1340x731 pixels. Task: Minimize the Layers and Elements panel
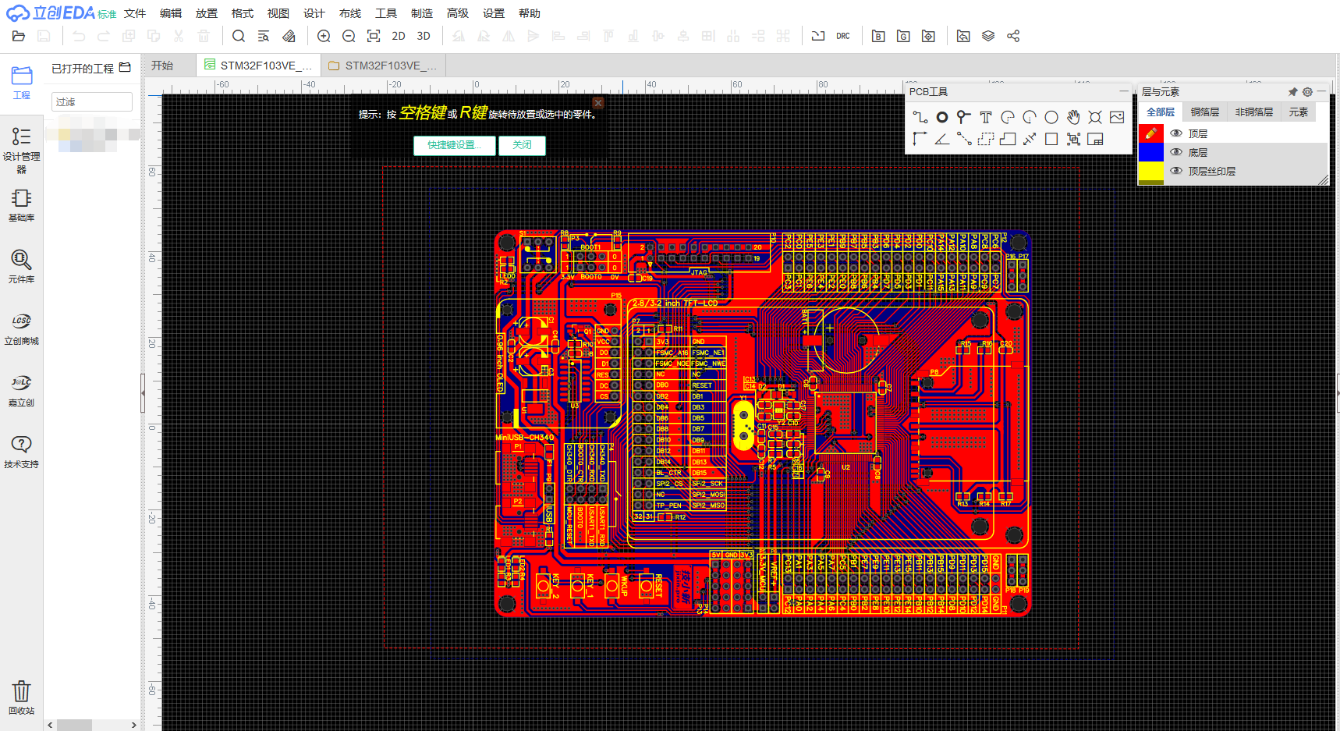[1321, 91]
